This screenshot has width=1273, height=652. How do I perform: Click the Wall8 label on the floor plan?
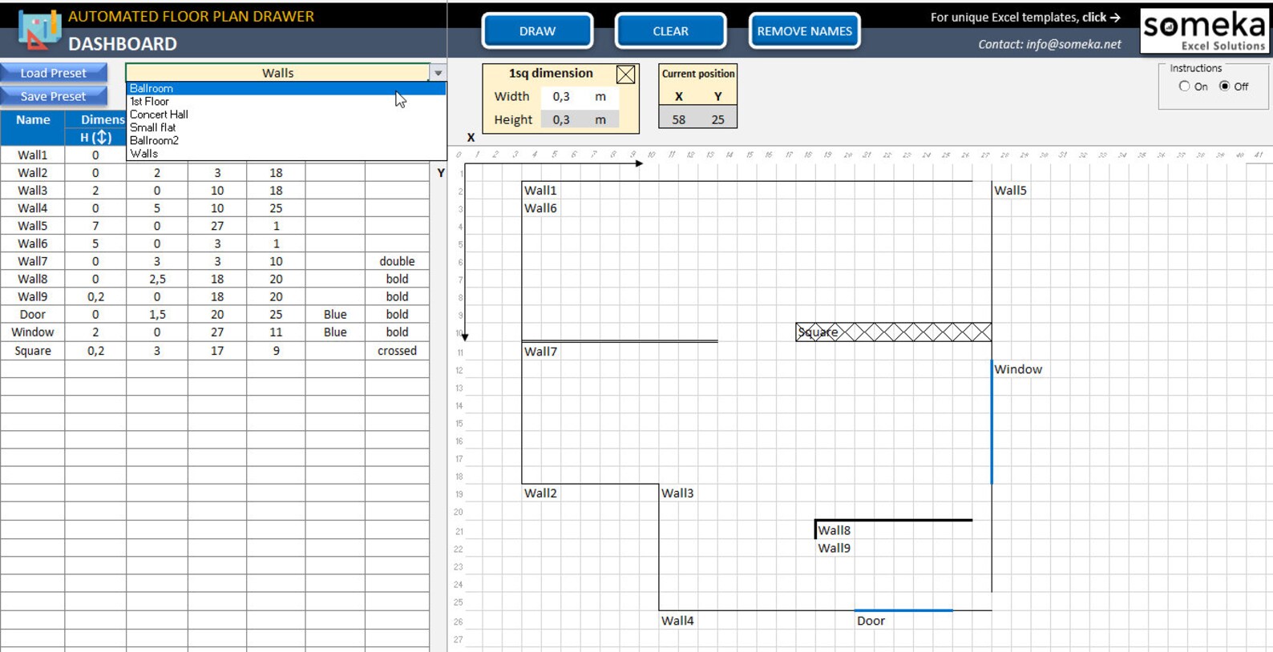(835, 530)
